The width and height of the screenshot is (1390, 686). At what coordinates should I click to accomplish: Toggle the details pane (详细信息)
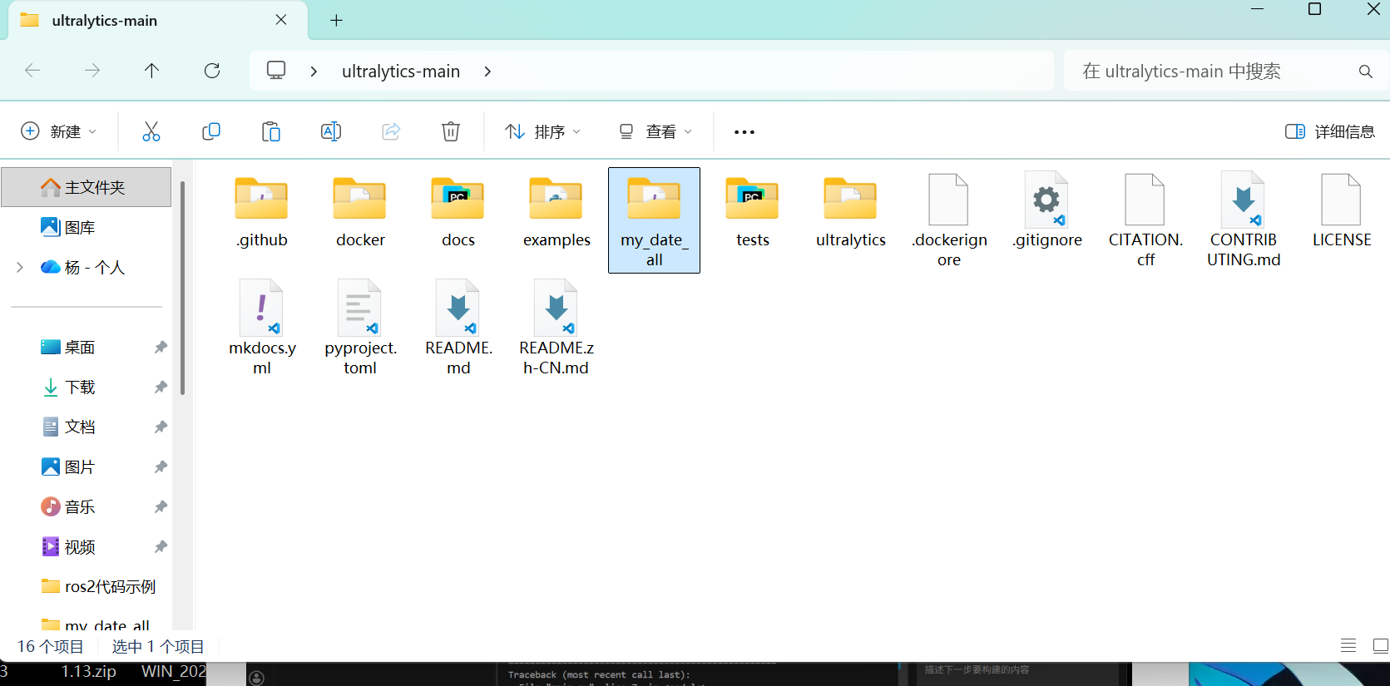click(x=1329, y=131)
